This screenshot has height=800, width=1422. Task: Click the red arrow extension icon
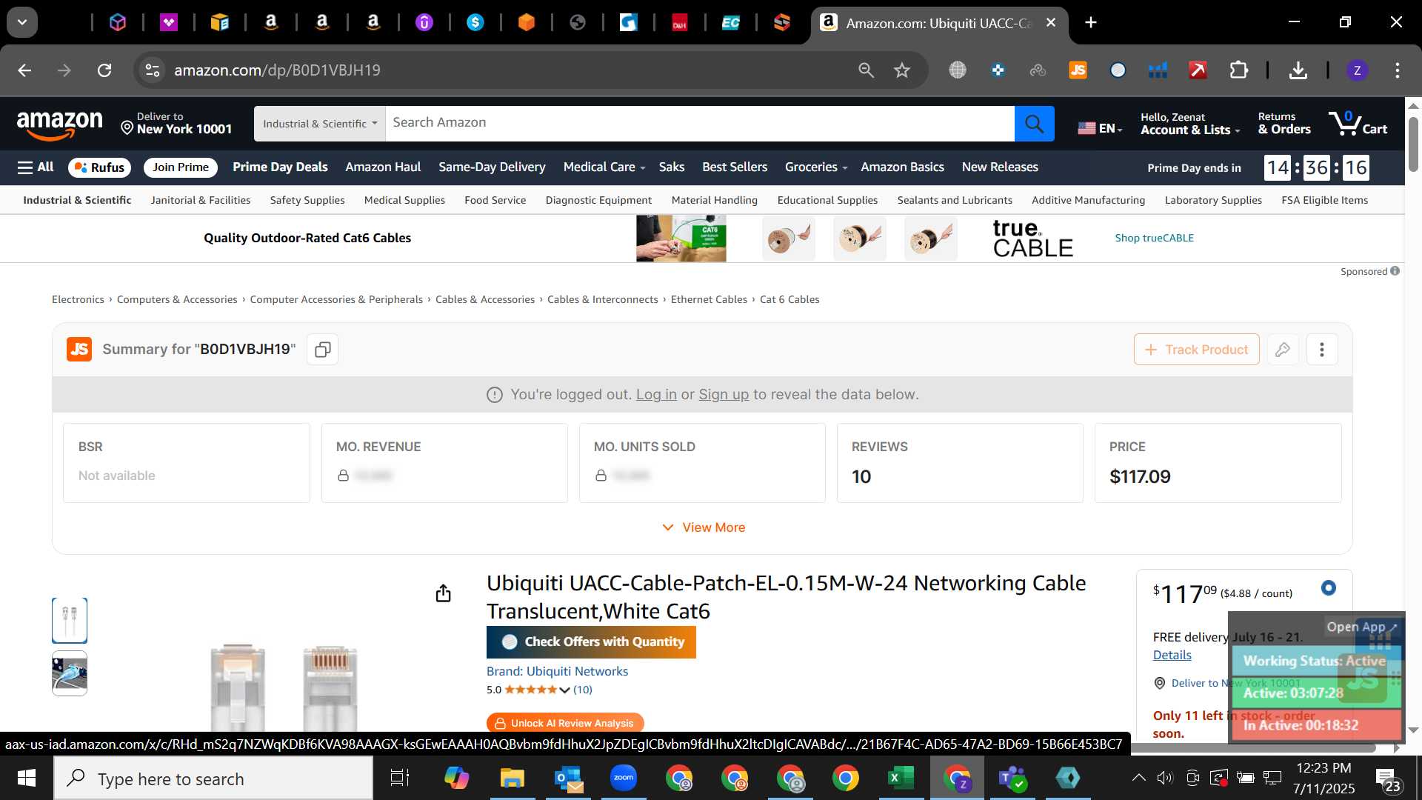click(1198, 70)
